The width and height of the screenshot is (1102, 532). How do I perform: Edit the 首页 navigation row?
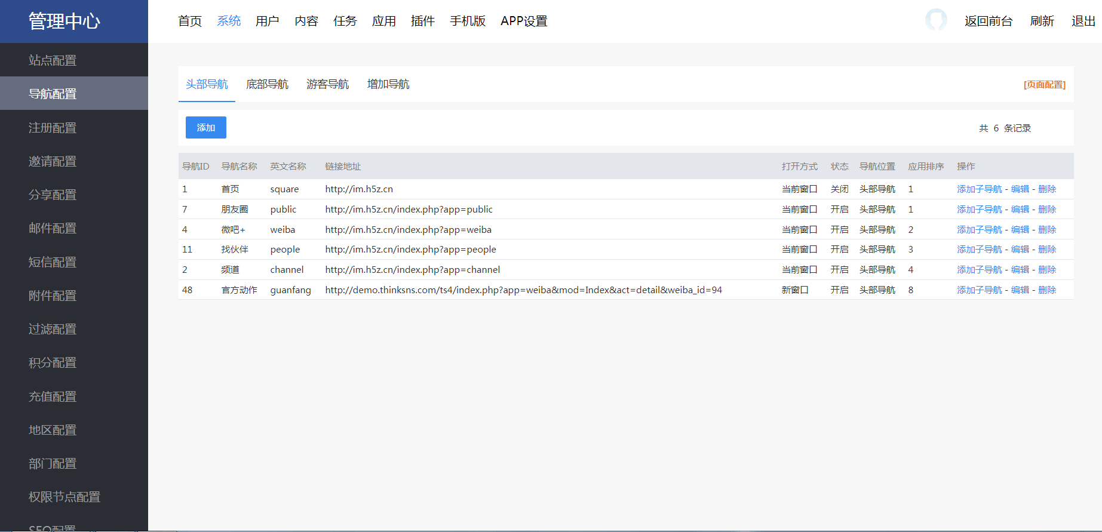(x=1020, y=189)
